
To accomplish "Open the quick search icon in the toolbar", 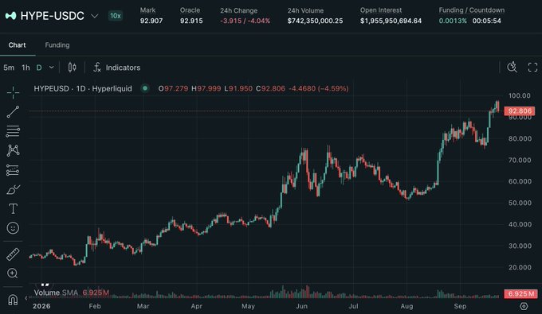I will [512, 68].
